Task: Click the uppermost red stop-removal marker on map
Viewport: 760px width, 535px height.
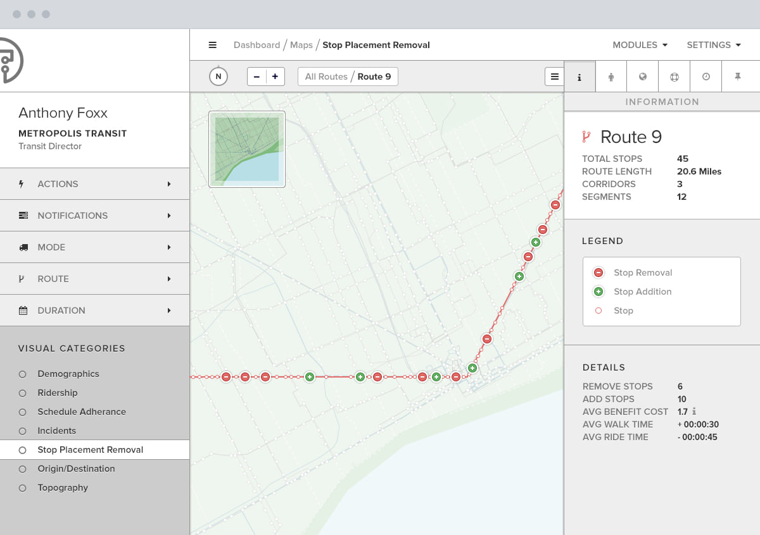Action: coord(555,205)
